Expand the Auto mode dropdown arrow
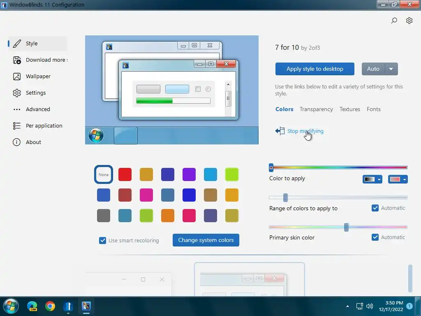The height and width of the screenshot is (316, 421). [391, 69]
